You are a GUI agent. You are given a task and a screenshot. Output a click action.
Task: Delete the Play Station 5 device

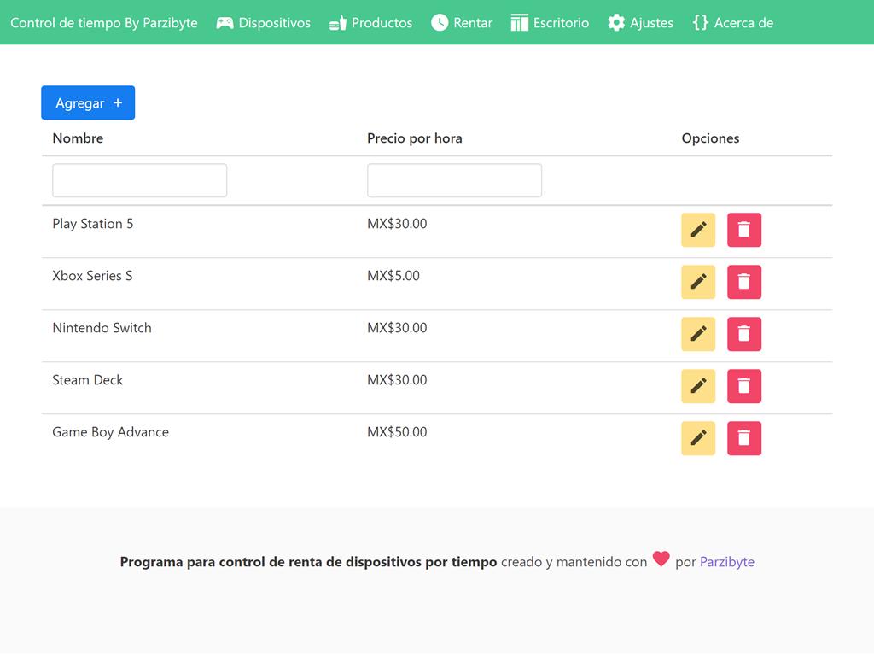(743, 230)
